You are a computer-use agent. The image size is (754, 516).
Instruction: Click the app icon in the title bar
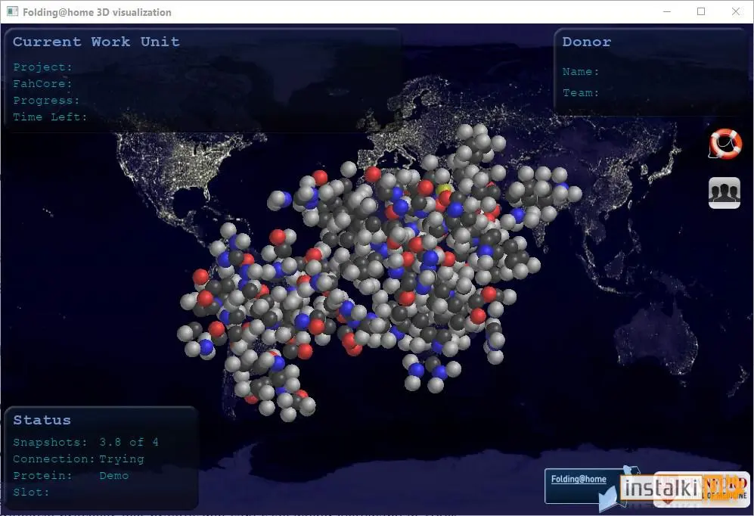coord(12,11)
